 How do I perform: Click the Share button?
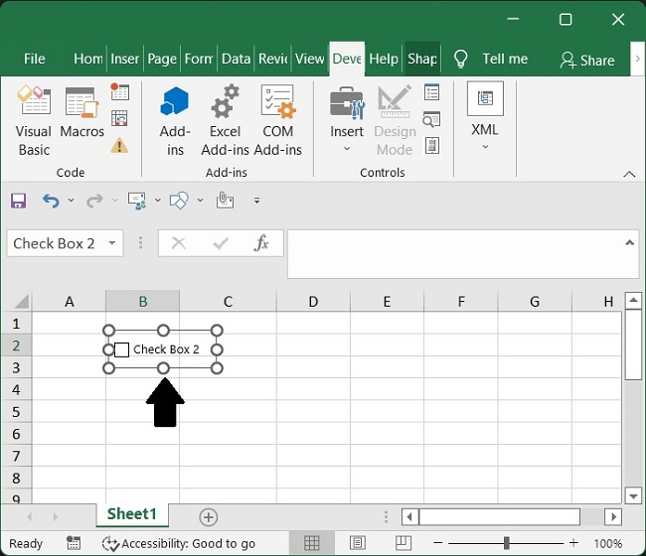tap(587, 61)
